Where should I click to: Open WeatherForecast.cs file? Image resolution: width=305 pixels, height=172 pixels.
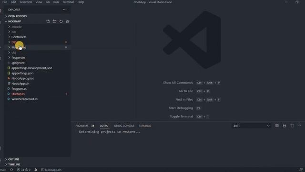(x=37, y=99)
